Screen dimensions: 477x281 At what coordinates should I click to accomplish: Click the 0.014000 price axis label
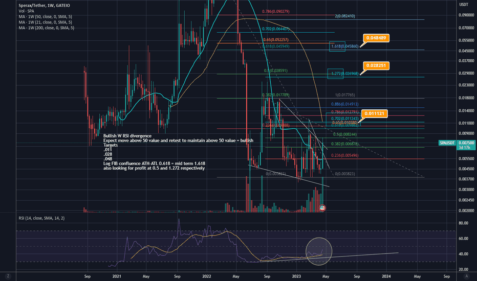coord(466,111)
